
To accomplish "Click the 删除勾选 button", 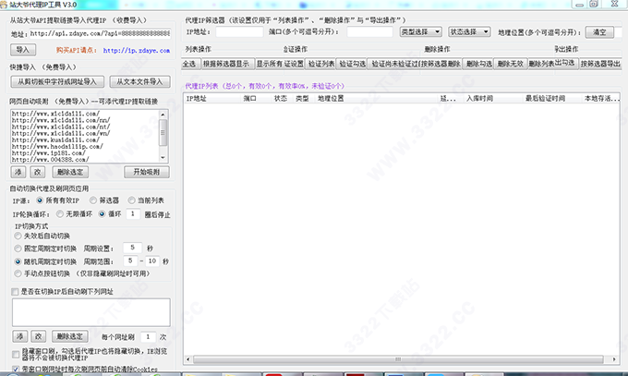I will point(478,64).
